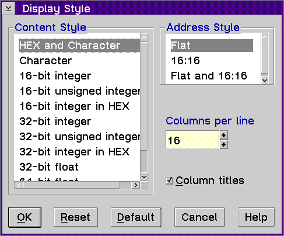
Task: Toggle the Column titles checkbox
Action: 169,181
